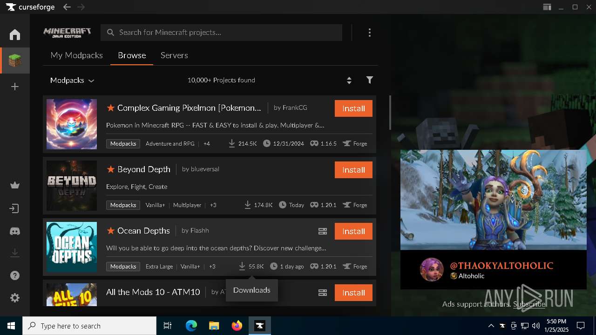Screen dimensions: 596x335
Task: Toggle the title bar panel layout icon
Action: pos(547,7)
